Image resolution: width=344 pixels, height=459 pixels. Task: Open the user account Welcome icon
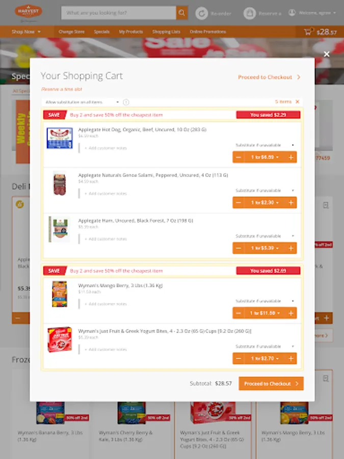[292, 13]
